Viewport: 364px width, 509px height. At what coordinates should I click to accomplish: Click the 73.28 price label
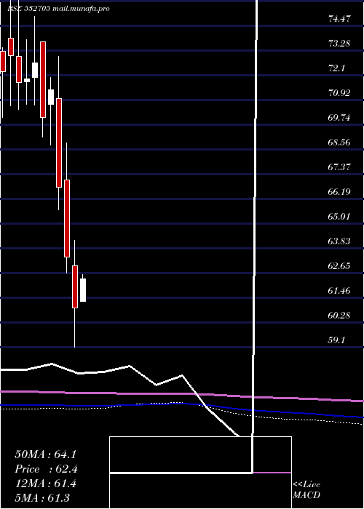(339, 44)
